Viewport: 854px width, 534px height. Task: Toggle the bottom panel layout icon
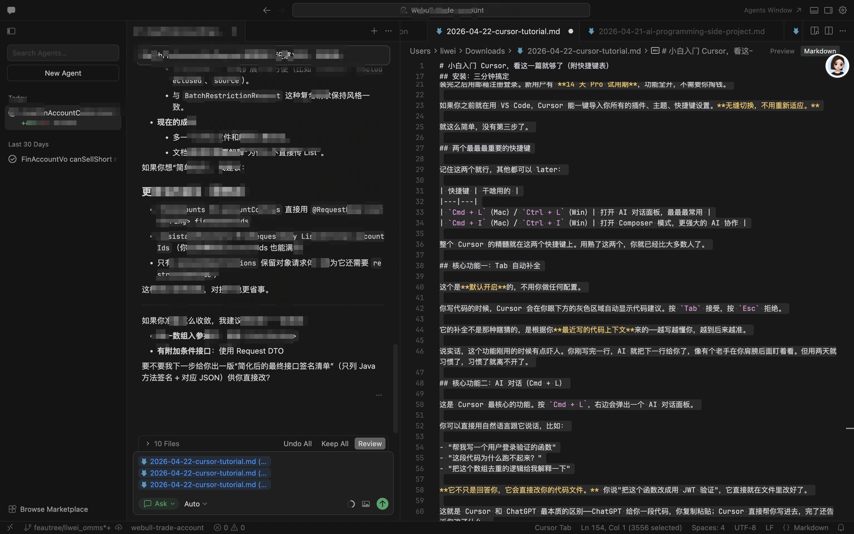pos(814,10)
